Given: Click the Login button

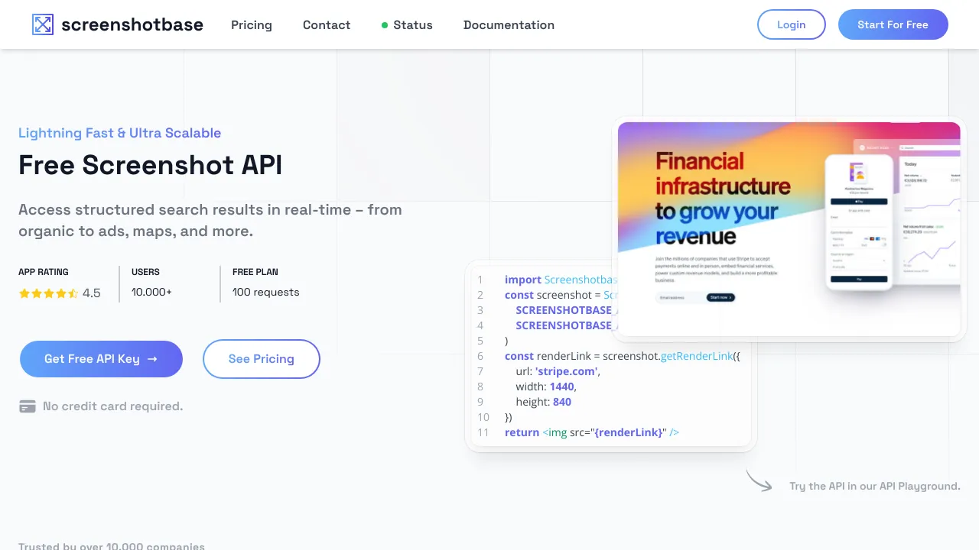Looking at the screenshot, I should click(792, 24).
